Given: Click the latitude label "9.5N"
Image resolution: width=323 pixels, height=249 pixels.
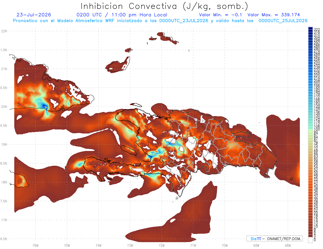Looking at the screenshot, I should 4,126.
